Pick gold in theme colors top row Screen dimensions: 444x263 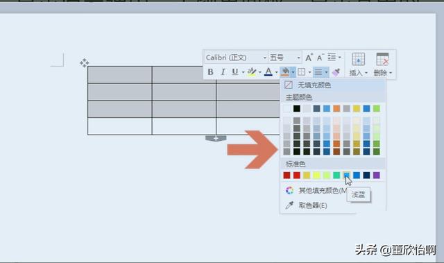(x=357, y=108)
